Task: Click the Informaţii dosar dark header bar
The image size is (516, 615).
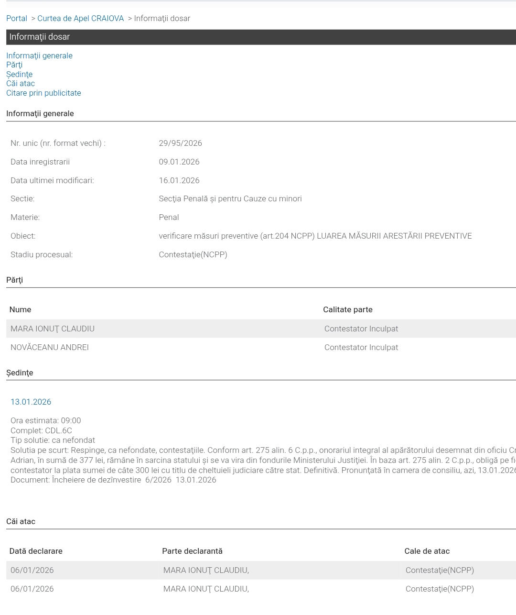Action: coord(261,37)
